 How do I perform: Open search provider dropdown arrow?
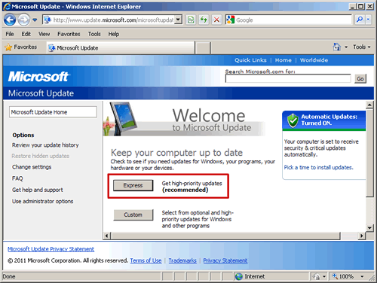click(368, 20)
